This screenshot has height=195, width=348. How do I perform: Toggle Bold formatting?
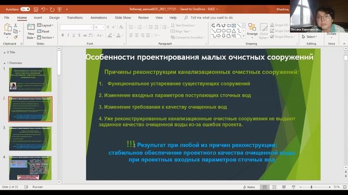[x=63, y=35]
